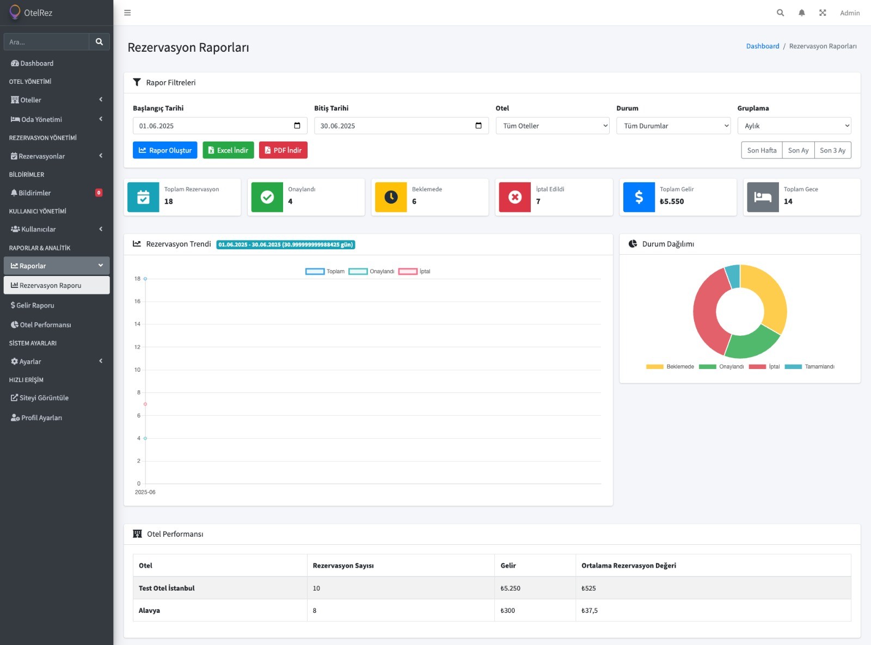Toggle fullscreen with the expand icon
871x645 pixels.
click(x=823, y=13)
